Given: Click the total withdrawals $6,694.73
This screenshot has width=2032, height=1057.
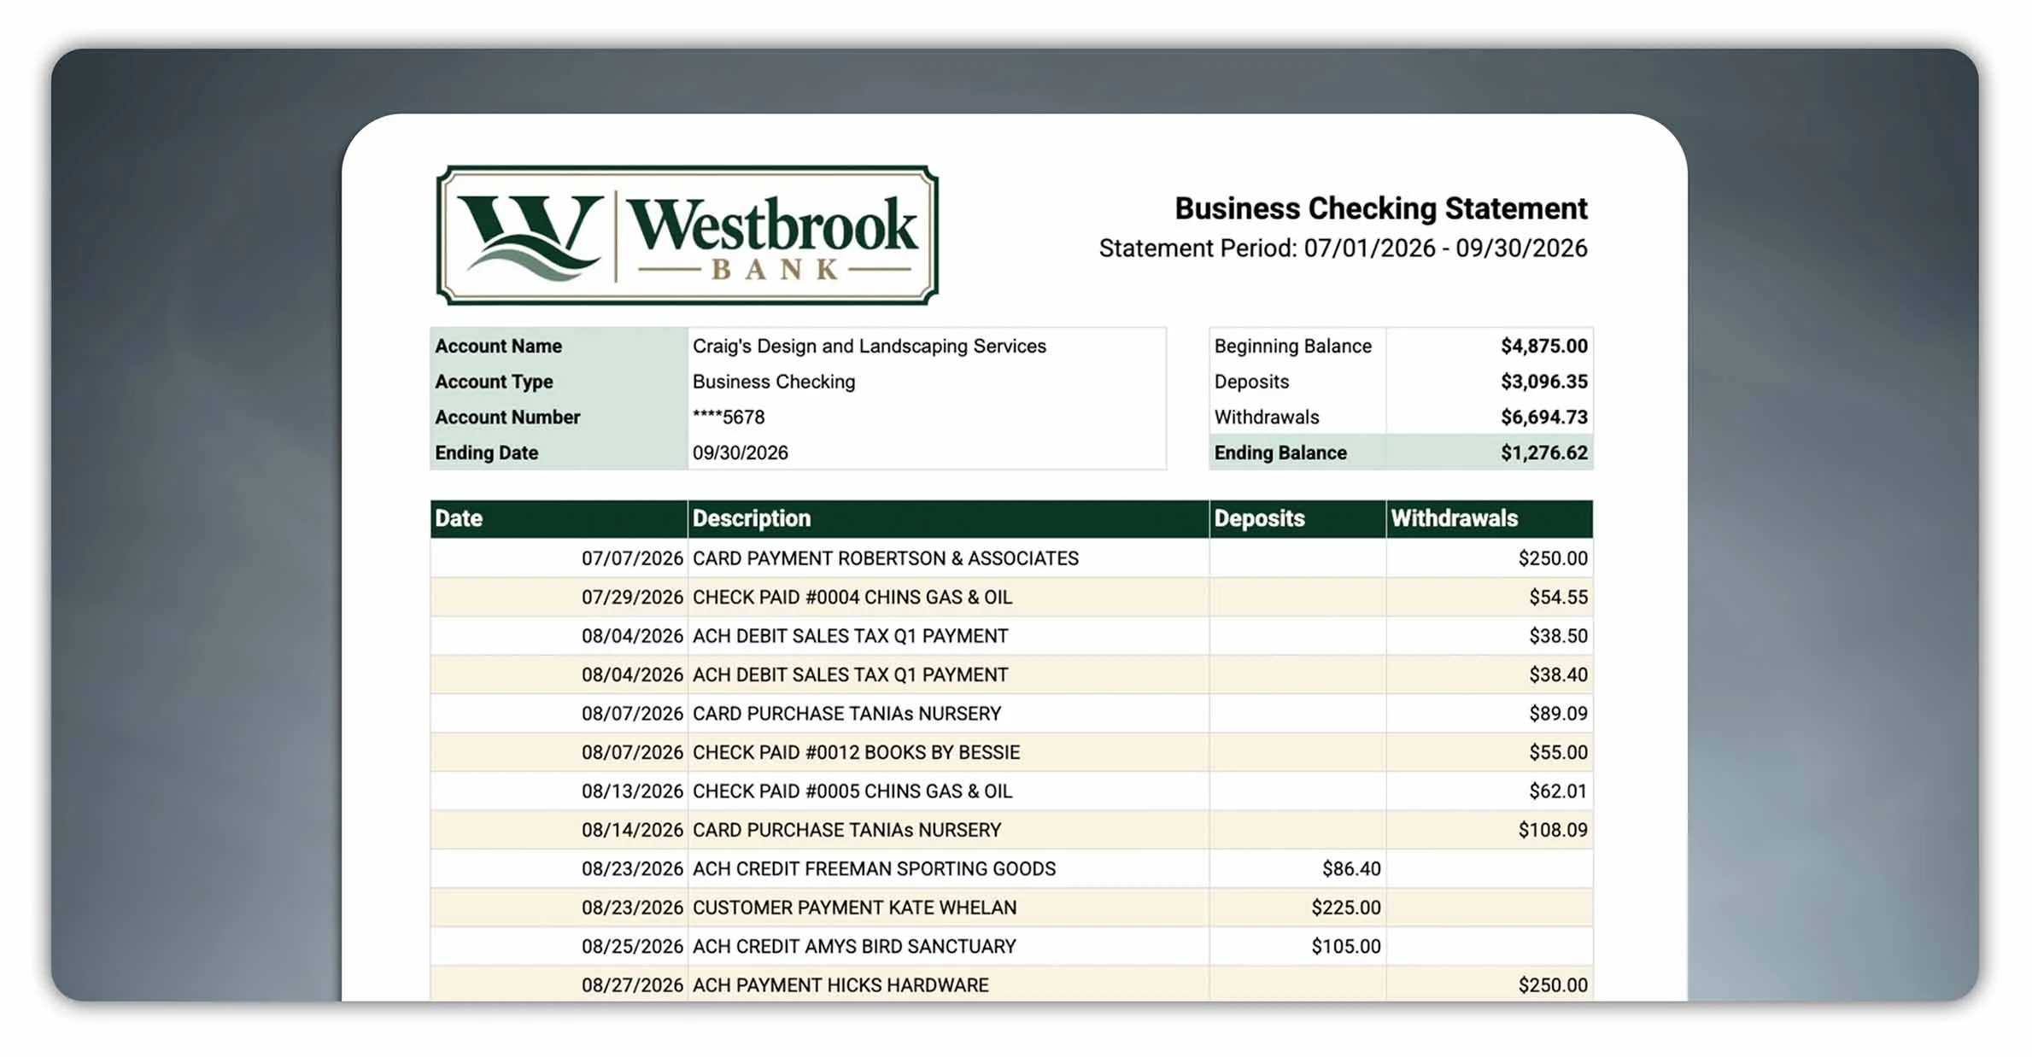Looking at the screenshot, I should pyautogui.click(x=1543, y=418).
